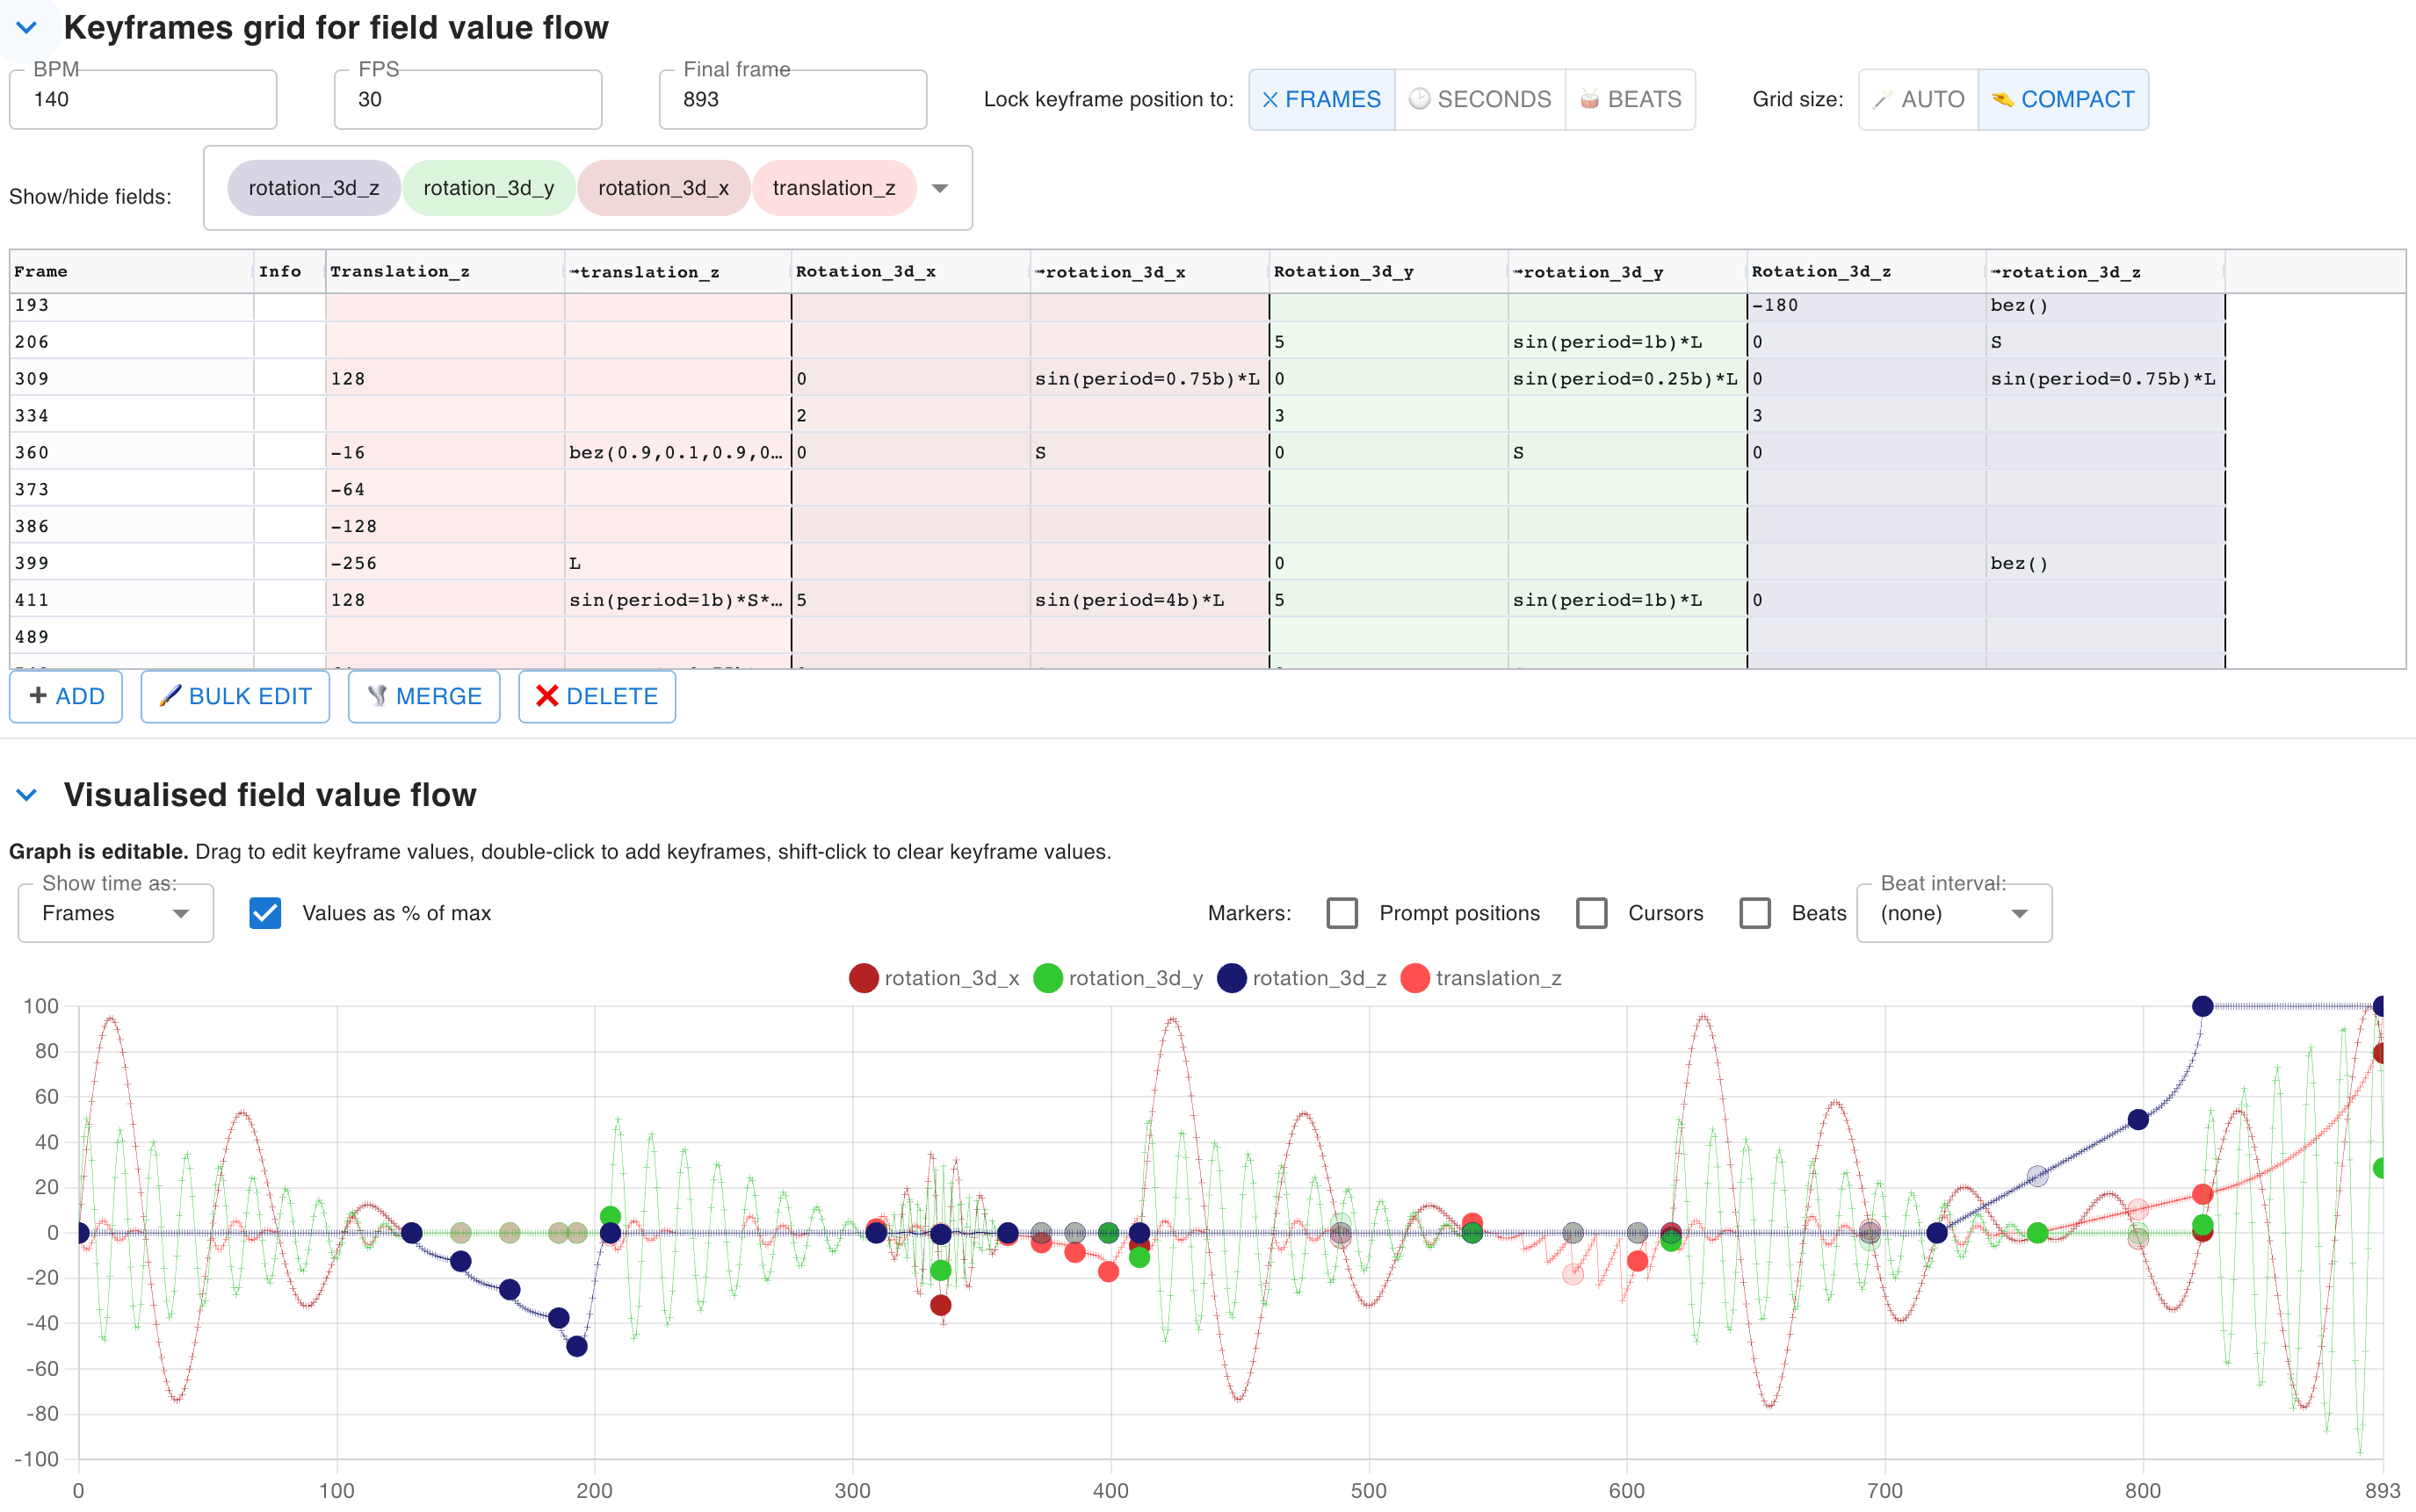Click the rotation_3d_z field chip

[x=315, y=188]
